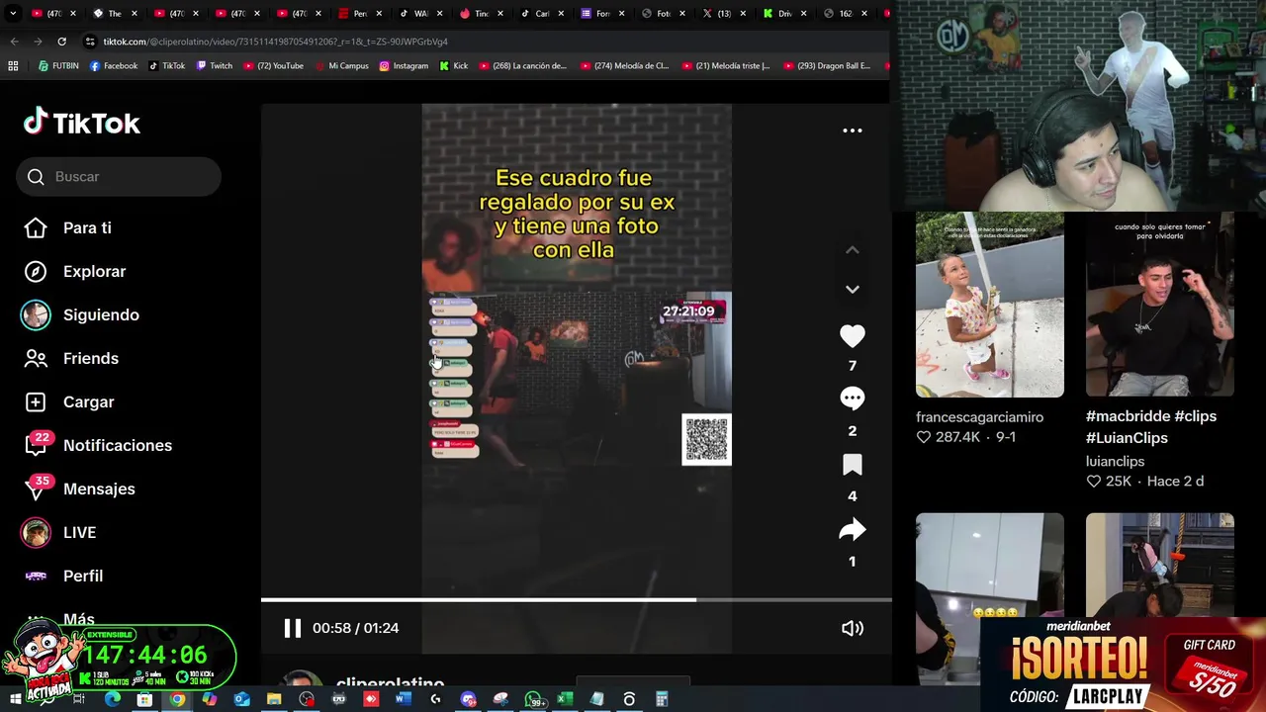Open the Facebook bookmark
Image resolution: width=1266 pixels, height=712 pixels.
114,66
